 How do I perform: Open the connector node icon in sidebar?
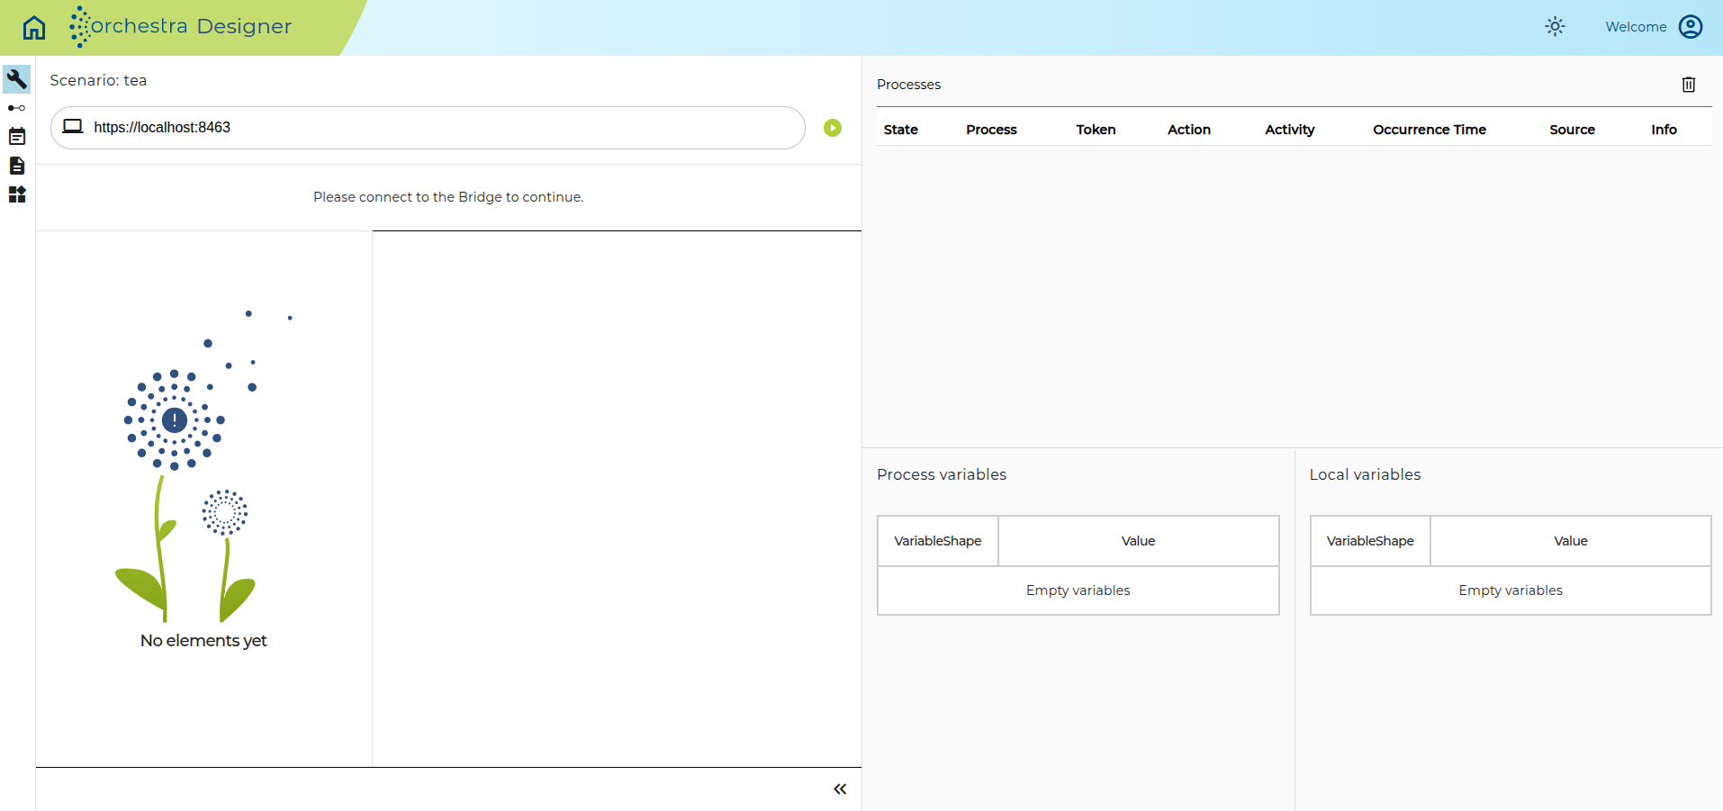[17, 108]
